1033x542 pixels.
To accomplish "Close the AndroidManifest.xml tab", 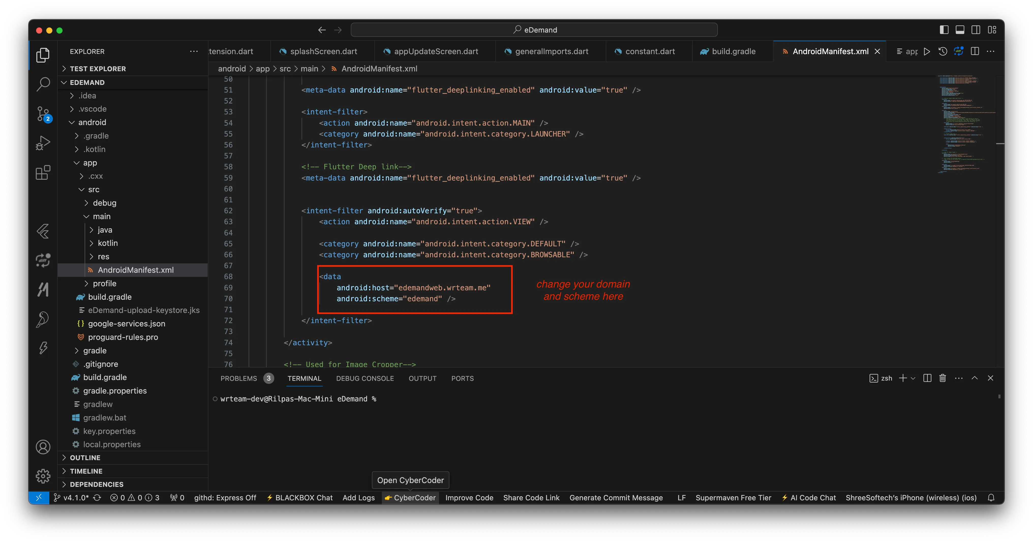I will (877, 51).
